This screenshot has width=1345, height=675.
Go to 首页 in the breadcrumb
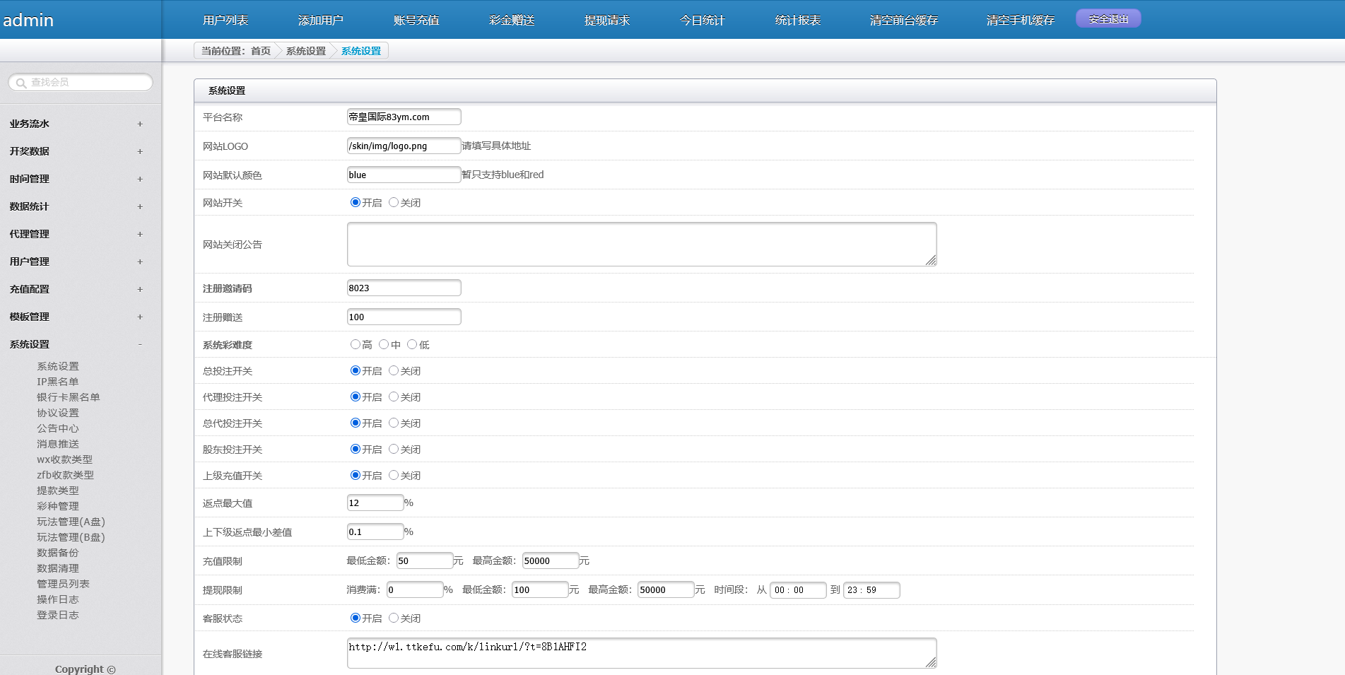(261, 51)
